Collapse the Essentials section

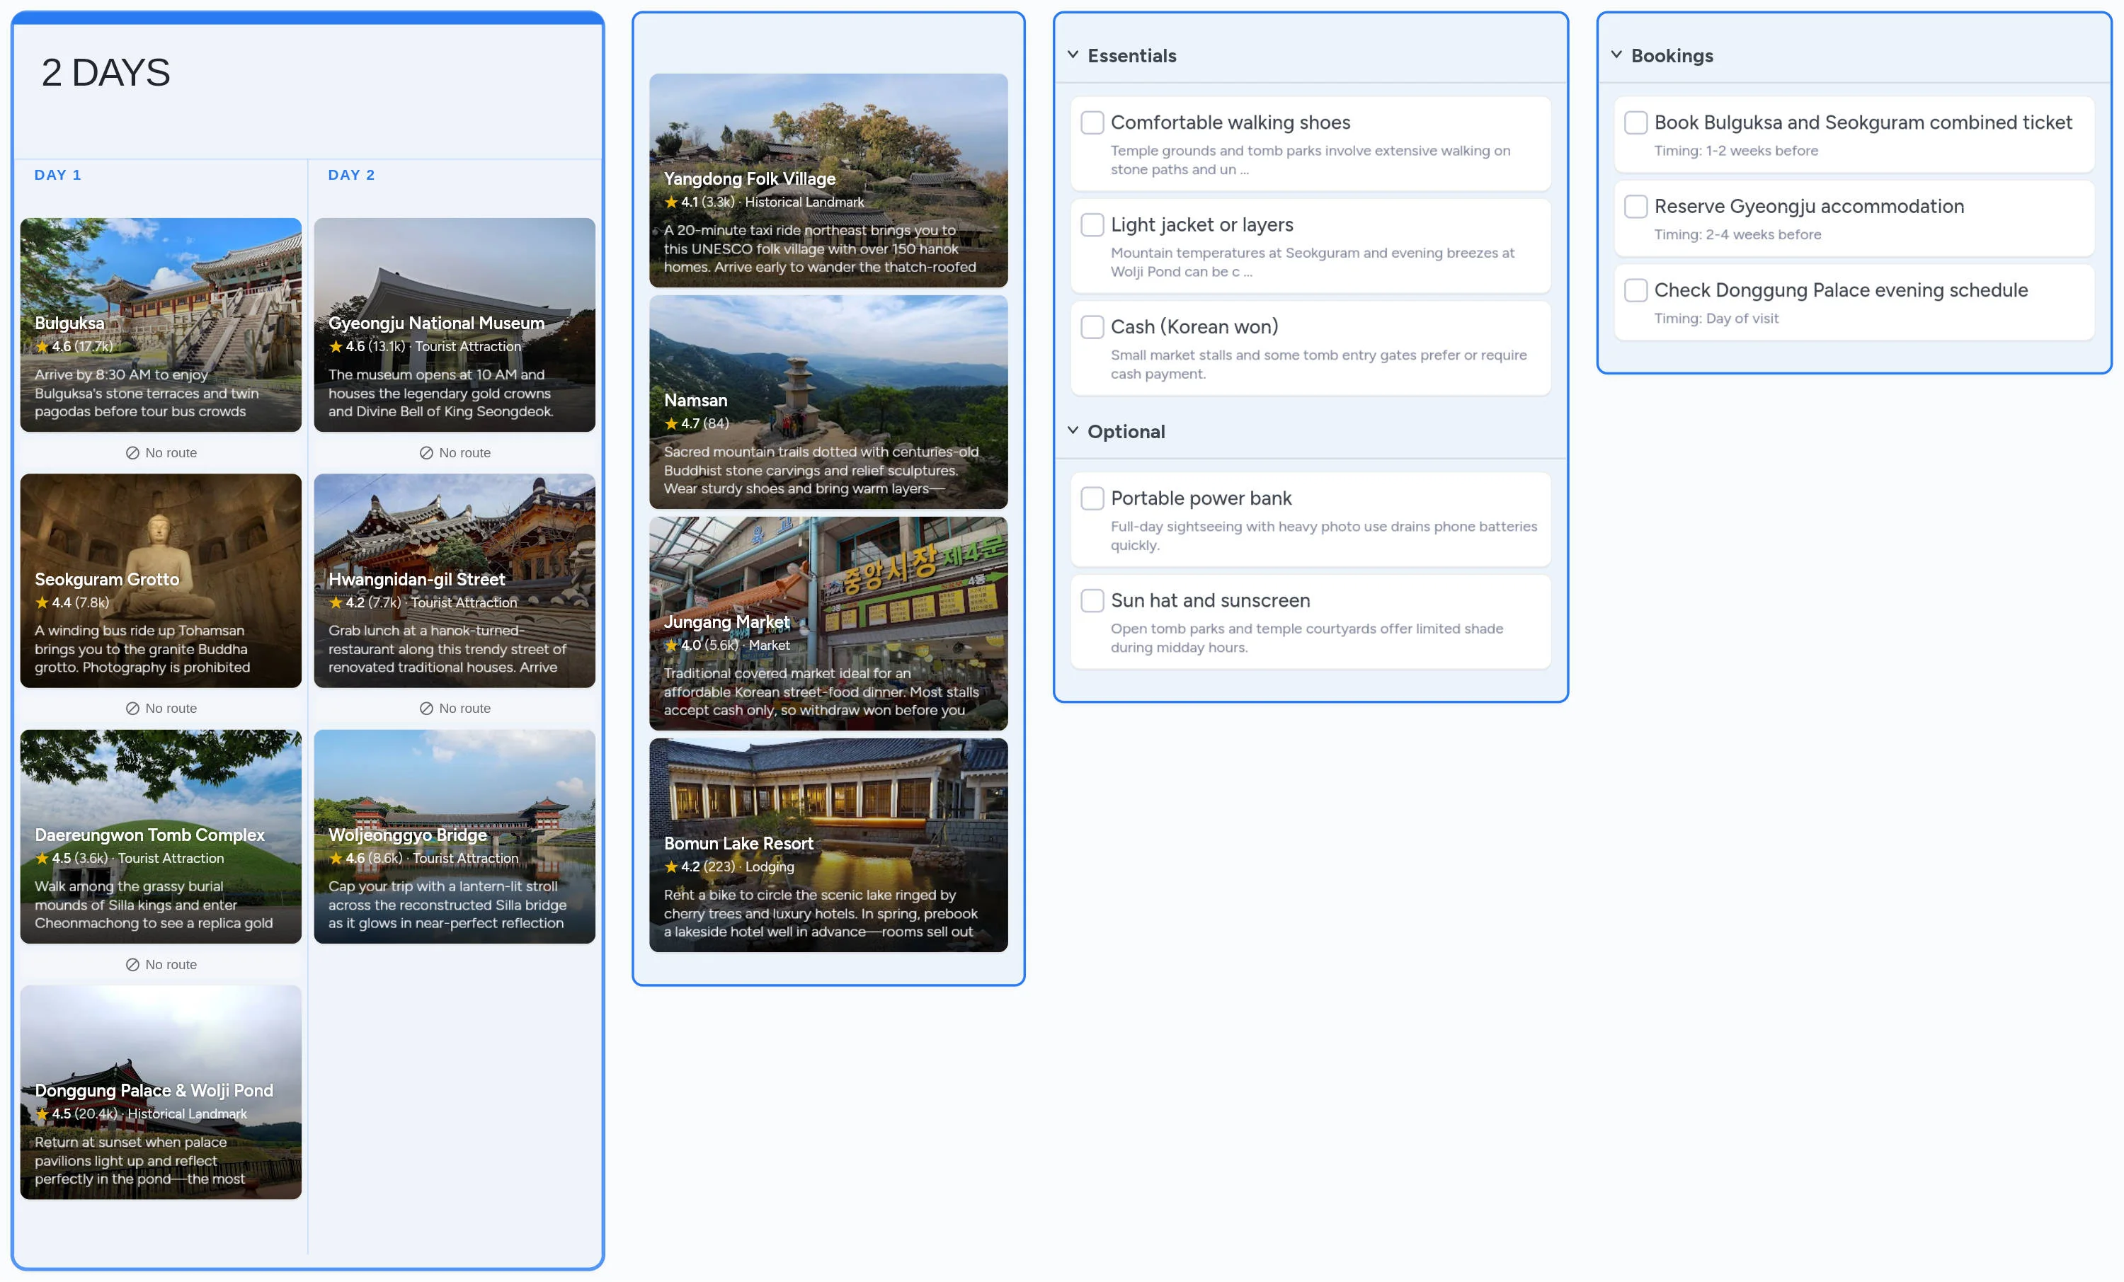(1073, 54)
